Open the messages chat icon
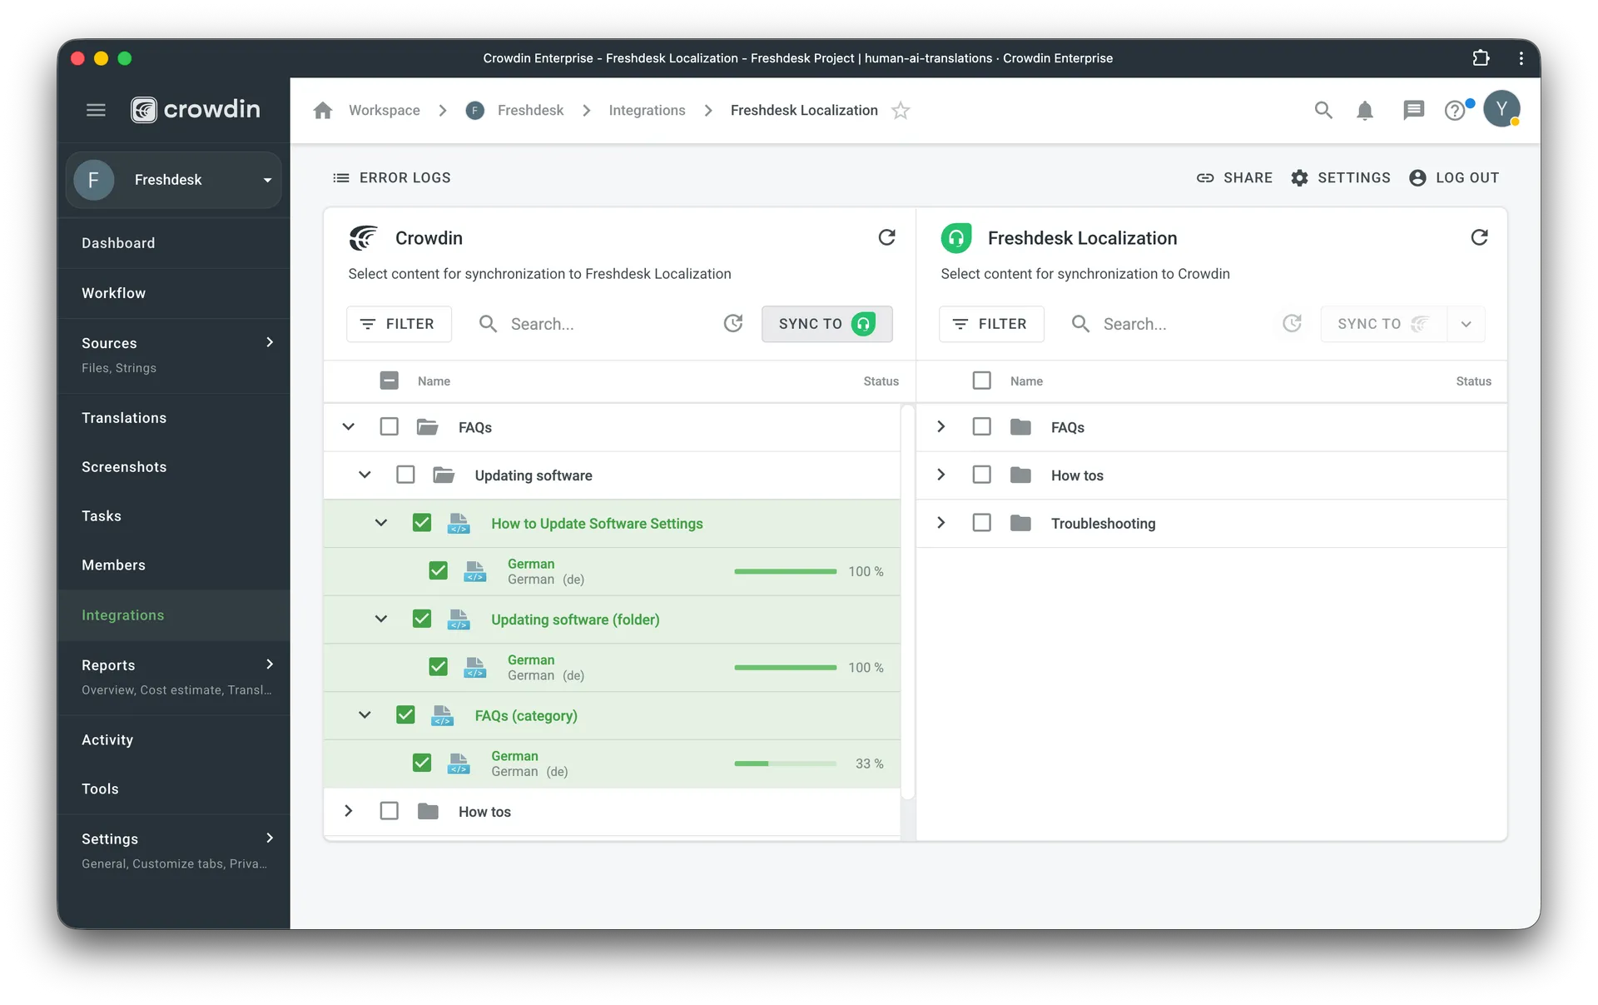The height and width of the screenshot is (1005, 1598). [x=1412, y=110]
